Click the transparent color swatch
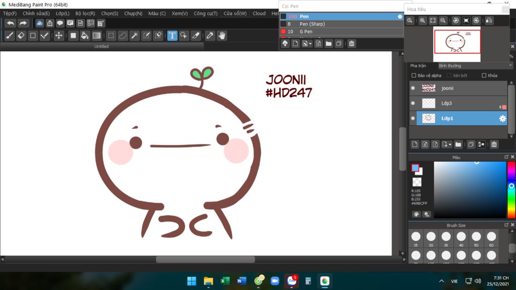The height and width of the screenshot is (290, 516). [417, 182]
